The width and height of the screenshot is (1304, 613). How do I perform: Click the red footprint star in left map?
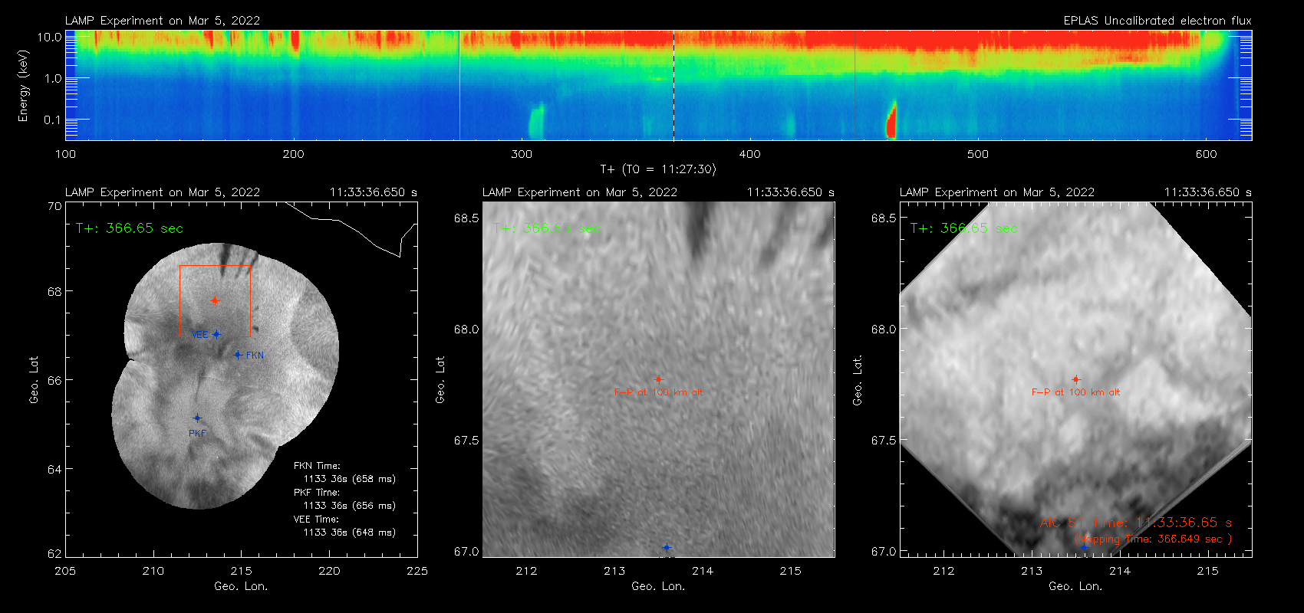tap(216, 300)
